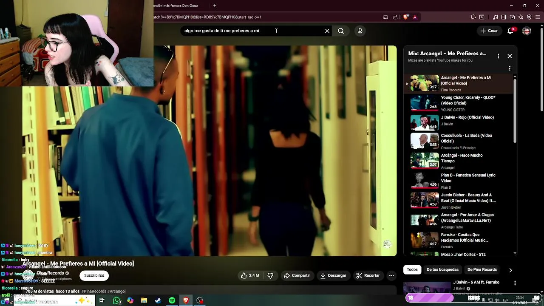
Task: Select 'Arcángel - Hace Mucho Tiempo' in playlist
Action: [x=459, y=161]
